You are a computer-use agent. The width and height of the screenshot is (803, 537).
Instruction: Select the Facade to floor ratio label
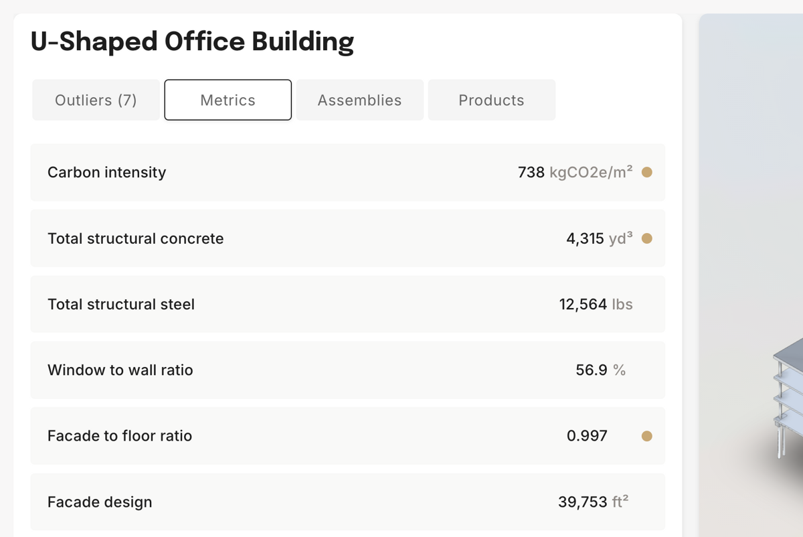[120, 436]
